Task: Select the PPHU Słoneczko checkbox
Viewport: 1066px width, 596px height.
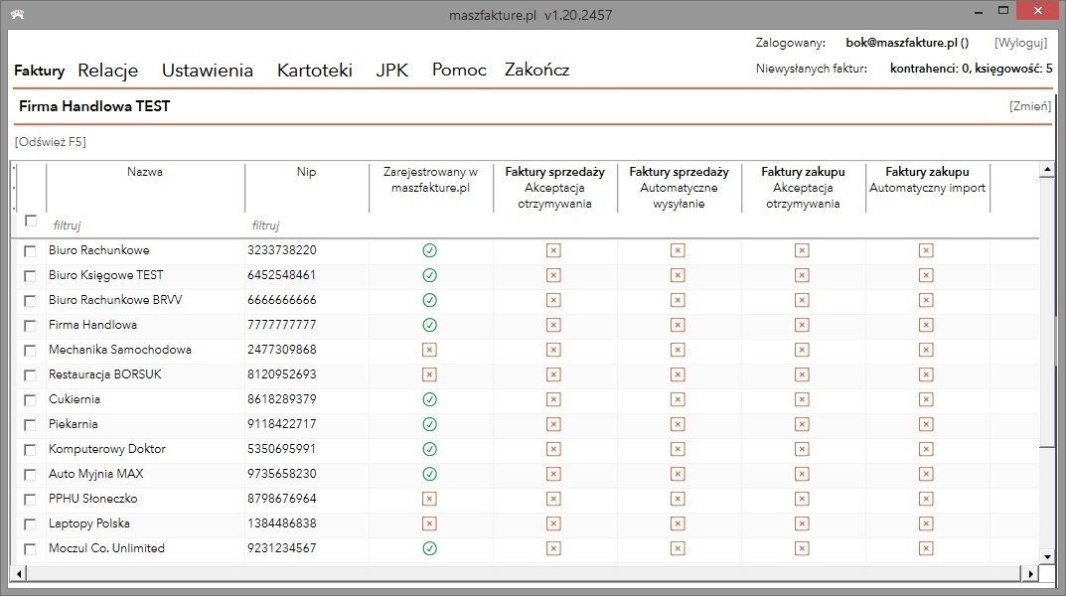Action: click(x=30, y=500)
